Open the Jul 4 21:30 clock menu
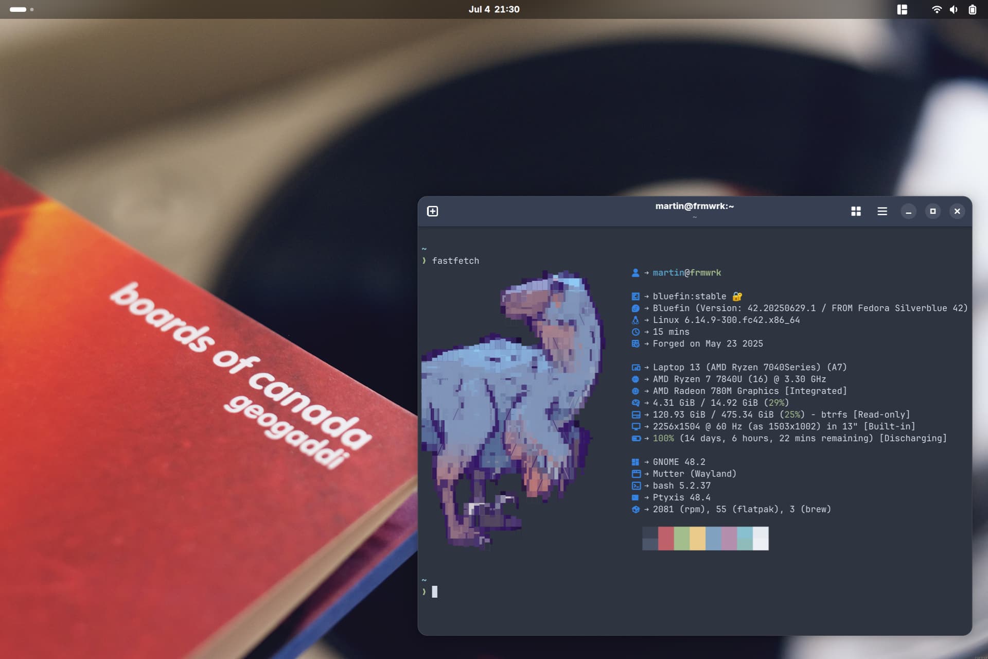The image size is (988, 659). [494, 9]
